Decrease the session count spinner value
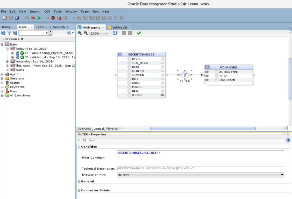Viewport: 292px width, 199px height. 50,34
